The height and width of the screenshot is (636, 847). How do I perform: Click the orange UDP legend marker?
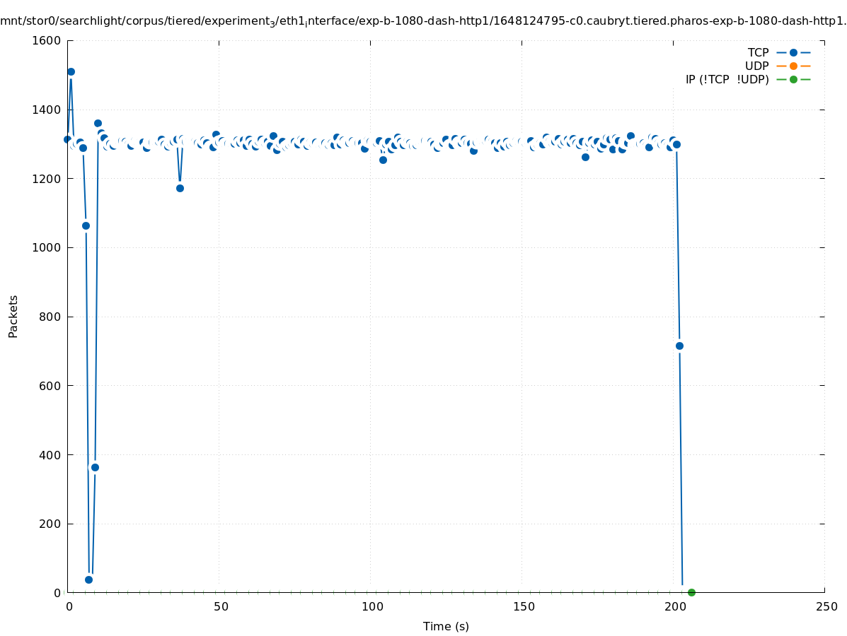click(793, 66)
